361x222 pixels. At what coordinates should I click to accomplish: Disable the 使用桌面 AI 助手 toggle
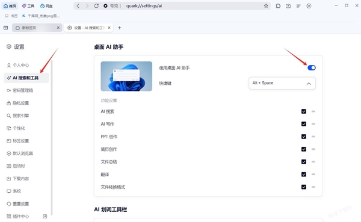312,68
